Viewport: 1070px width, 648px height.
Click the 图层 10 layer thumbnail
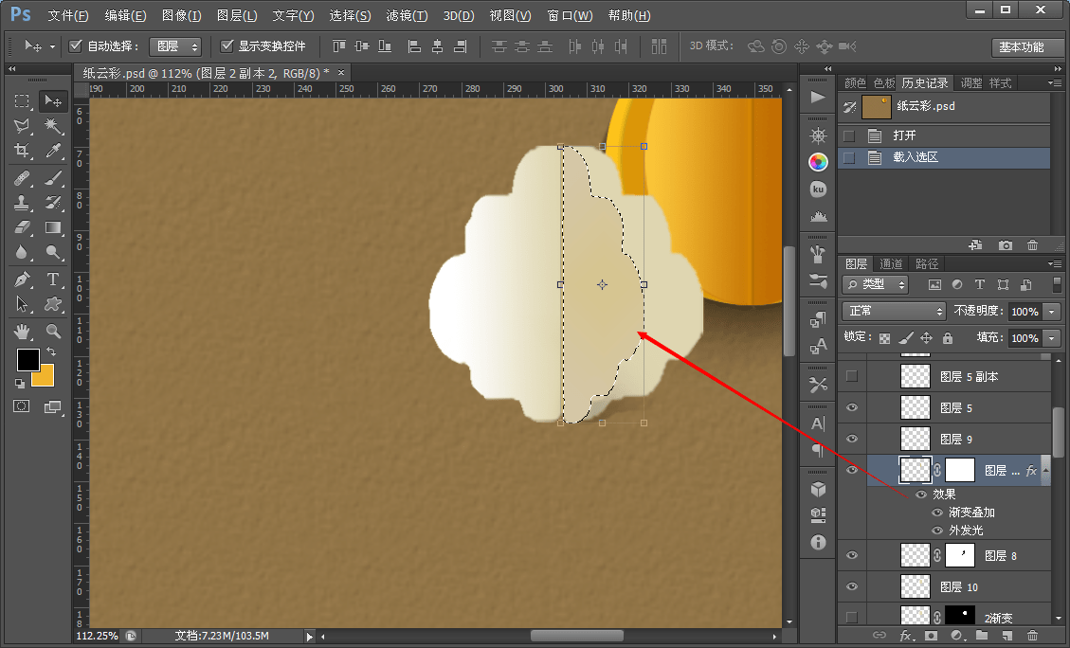pos(916,586)
